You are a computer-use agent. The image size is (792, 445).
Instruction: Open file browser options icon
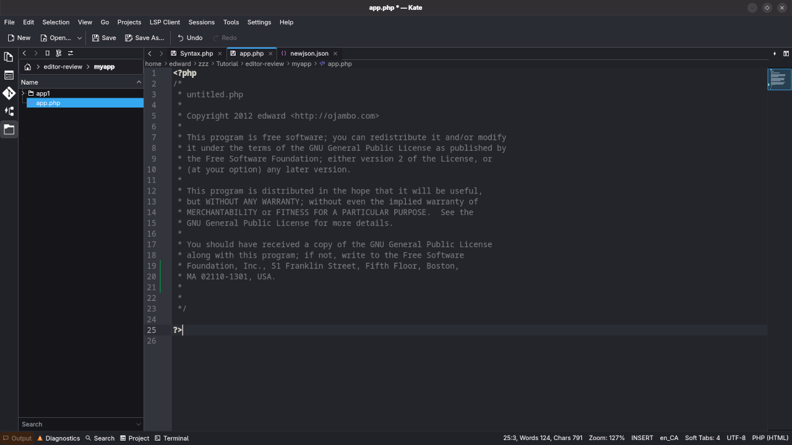click(71, 53)
